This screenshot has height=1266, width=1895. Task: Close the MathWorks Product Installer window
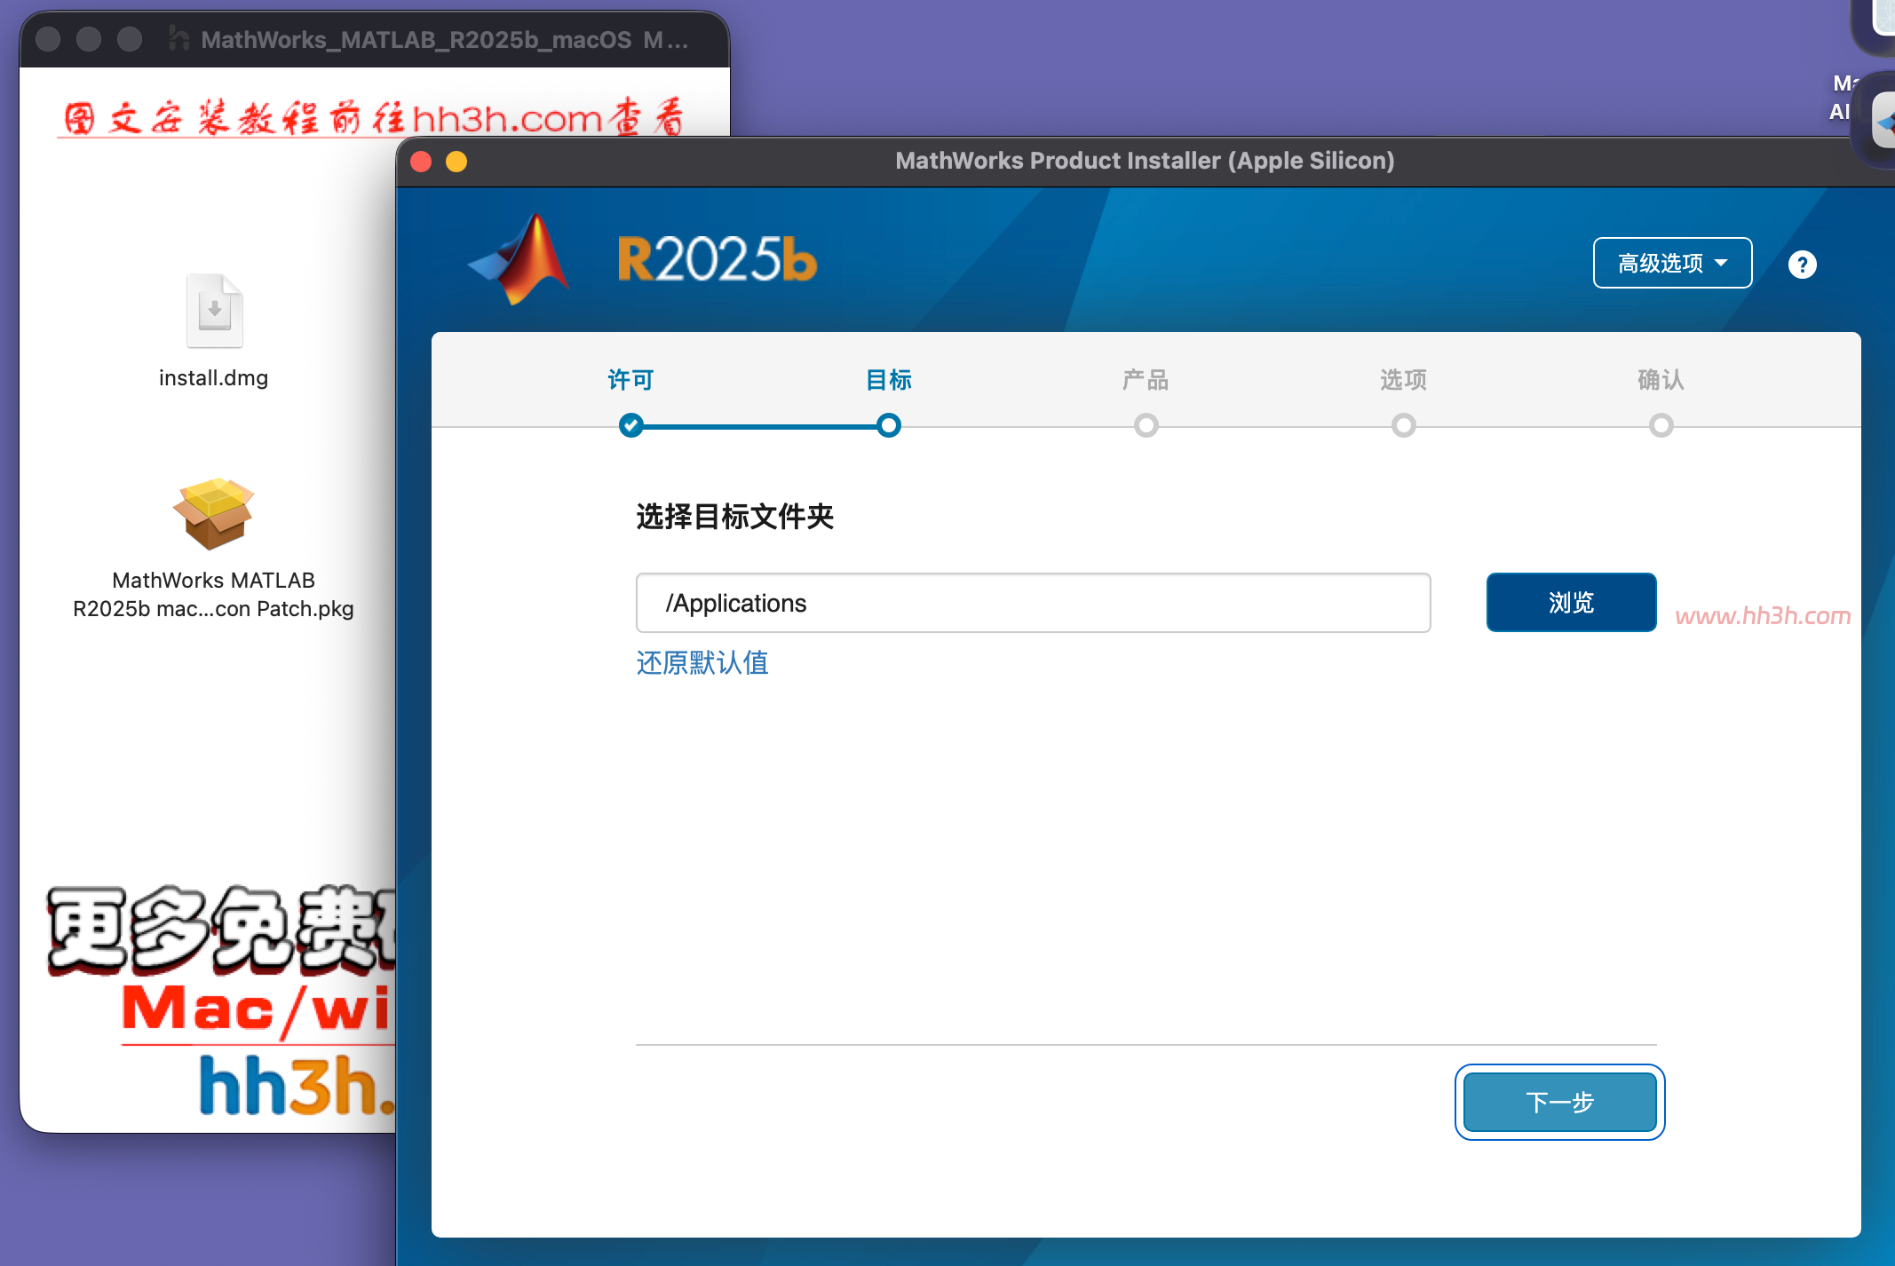coord(421,161)
